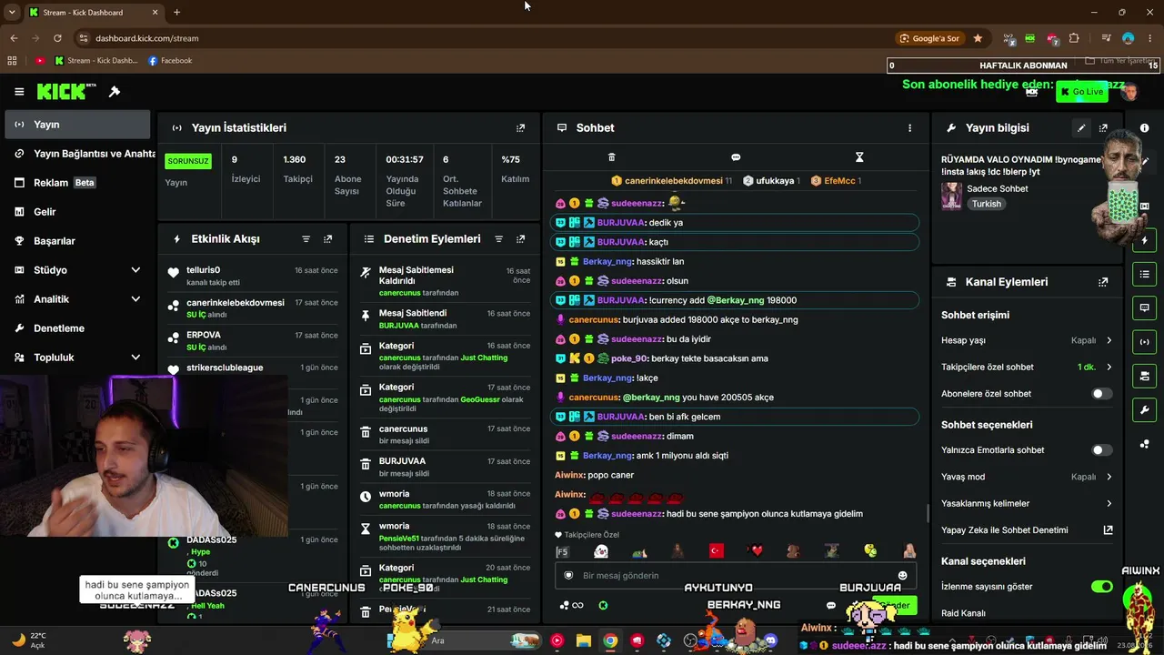Click the hourglass icon in the chat toolbar
1164x655 pixels.
pyautogui.click(x=859, y=157)
